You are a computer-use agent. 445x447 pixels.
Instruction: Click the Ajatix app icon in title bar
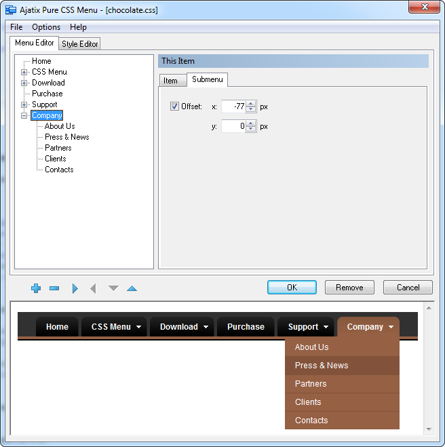click(11, 10)
